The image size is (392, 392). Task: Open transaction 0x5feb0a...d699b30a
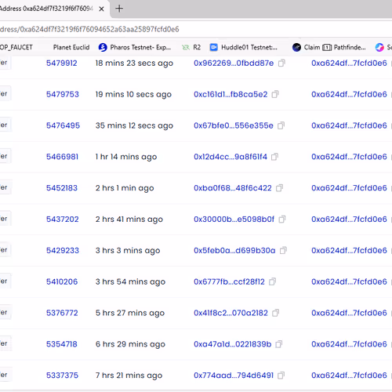(234, 251)
